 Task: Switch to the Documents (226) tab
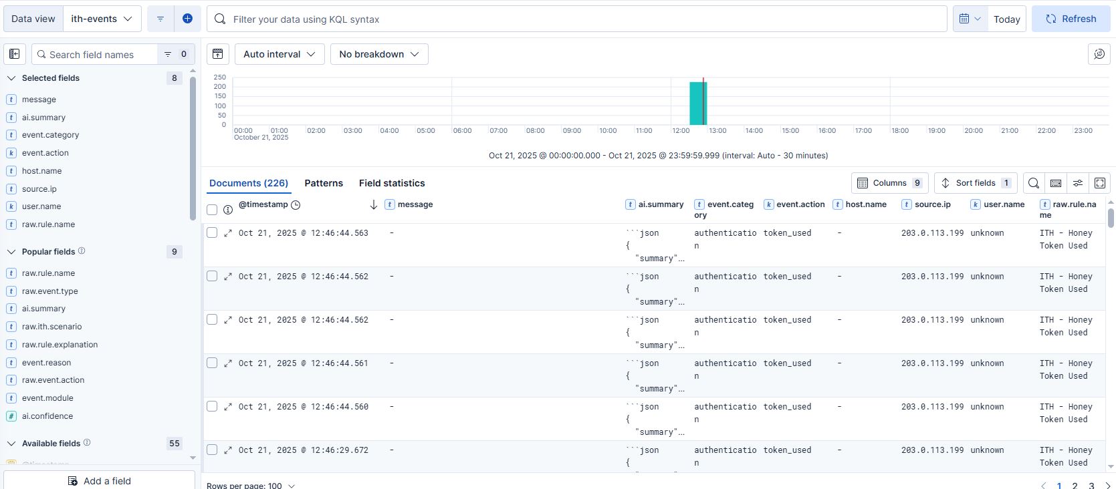point(249,183)
